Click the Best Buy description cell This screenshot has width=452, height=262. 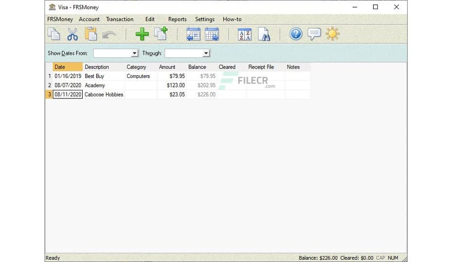tap(104, 76)
